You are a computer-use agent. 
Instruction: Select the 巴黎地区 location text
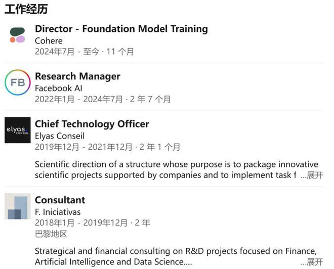[x=51, y=234]
